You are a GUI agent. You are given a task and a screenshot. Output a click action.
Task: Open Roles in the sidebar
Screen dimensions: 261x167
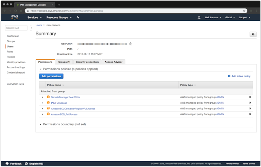[x=10, y=51]
